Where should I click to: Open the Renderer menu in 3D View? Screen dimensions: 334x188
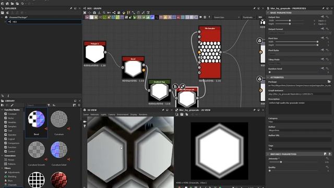tap(143, 114)
